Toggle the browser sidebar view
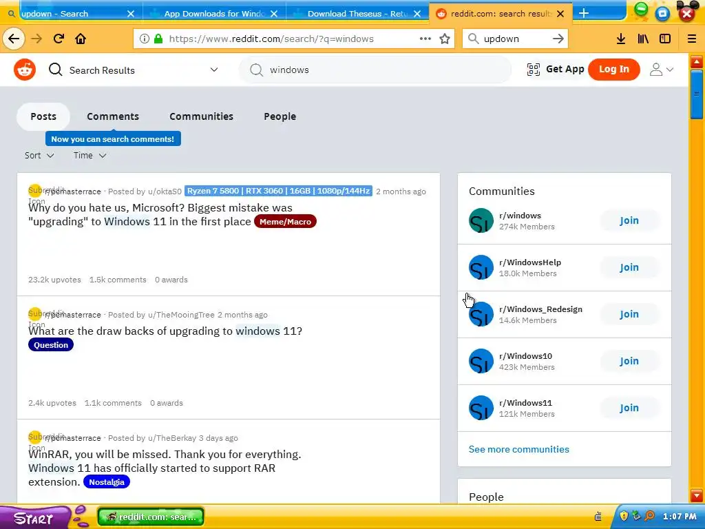705x529 pixels. point(665,39)
